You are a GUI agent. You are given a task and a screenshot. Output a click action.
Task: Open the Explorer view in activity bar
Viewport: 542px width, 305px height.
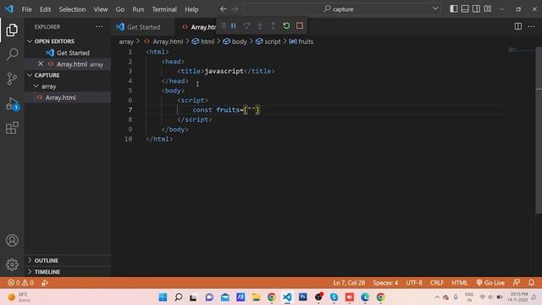pyautogui.click(x=12, y=30)
